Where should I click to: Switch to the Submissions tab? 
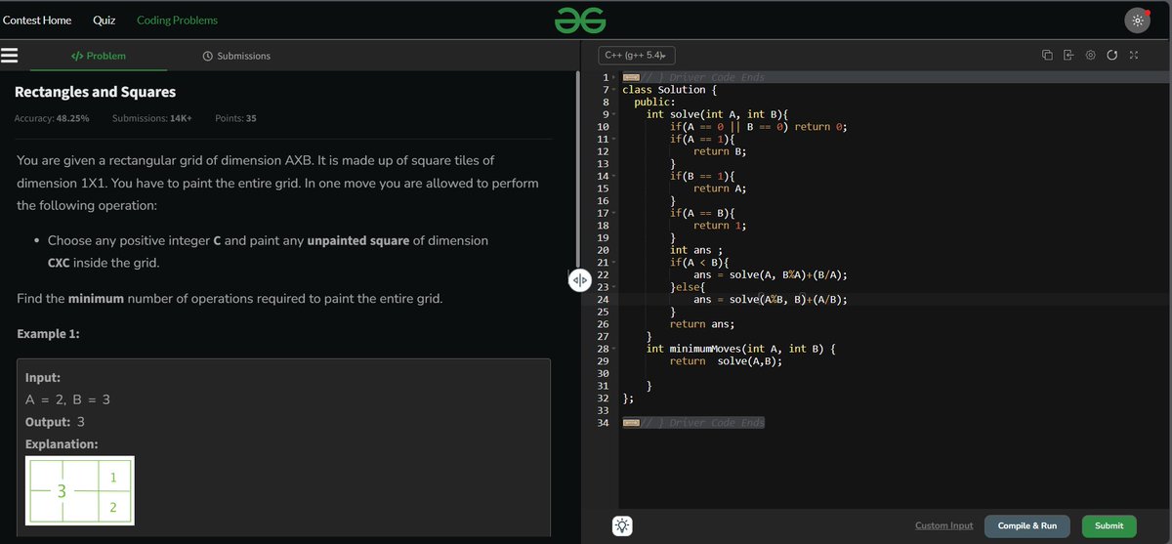coord(235,56)
